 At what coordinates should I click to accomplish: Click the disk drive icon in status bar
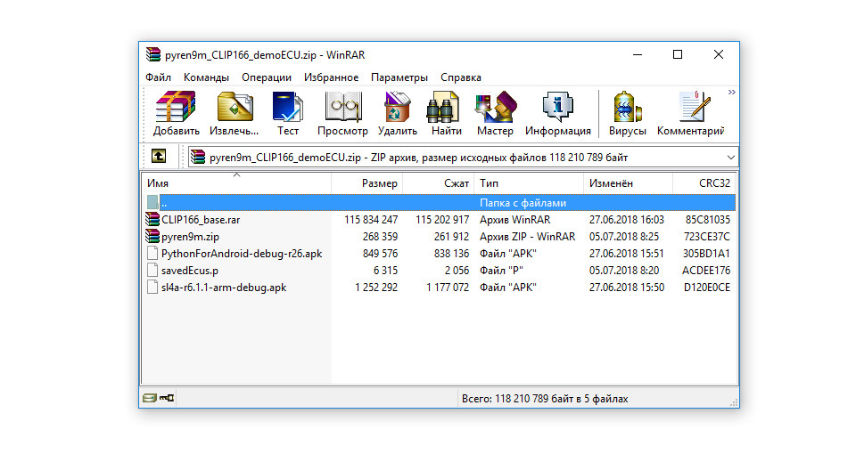click(150, 399)
